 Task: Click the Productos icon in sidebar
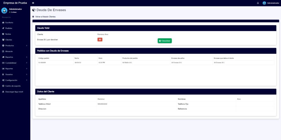[x=3, y=46]
